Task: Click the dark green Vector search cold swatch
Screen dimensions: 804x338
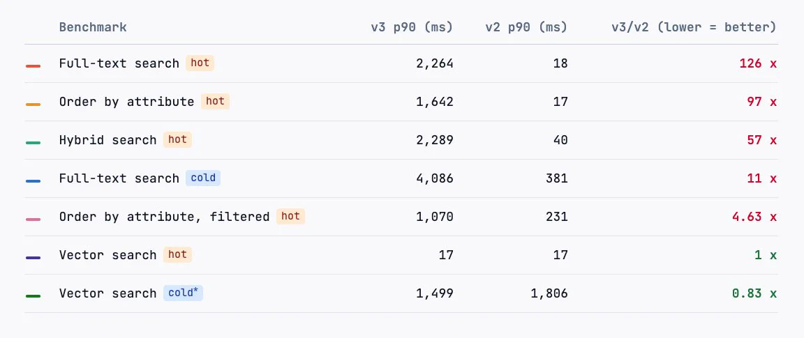Action: [x=33, y=296]
